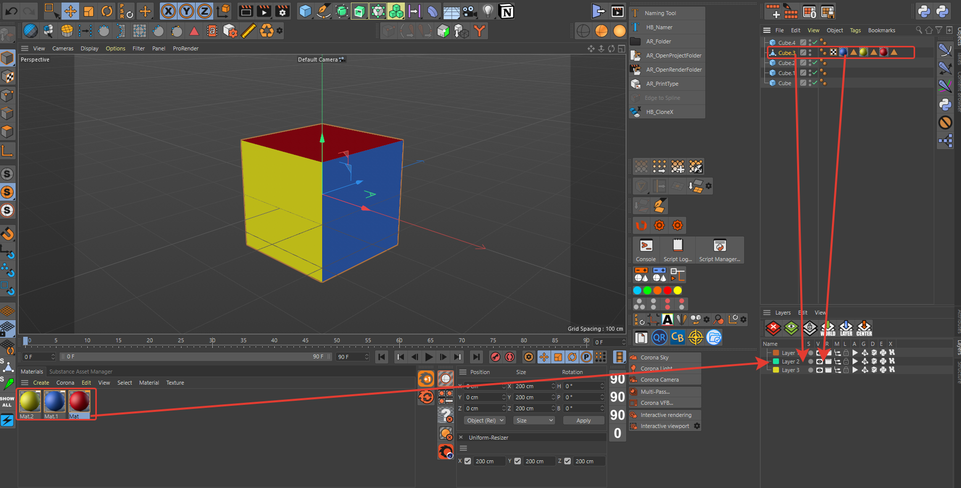The image size is (961, 488).
Task: Click the Apply button
Action: click(583, 420)
